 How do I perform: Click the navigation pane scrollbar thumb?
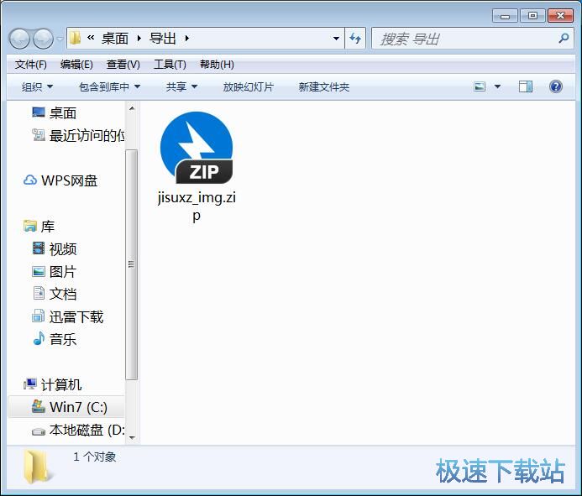131,264
